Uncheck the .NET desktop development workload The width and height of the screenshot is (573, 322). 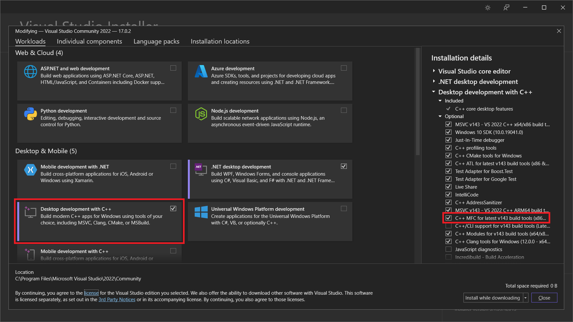point(344,166)
